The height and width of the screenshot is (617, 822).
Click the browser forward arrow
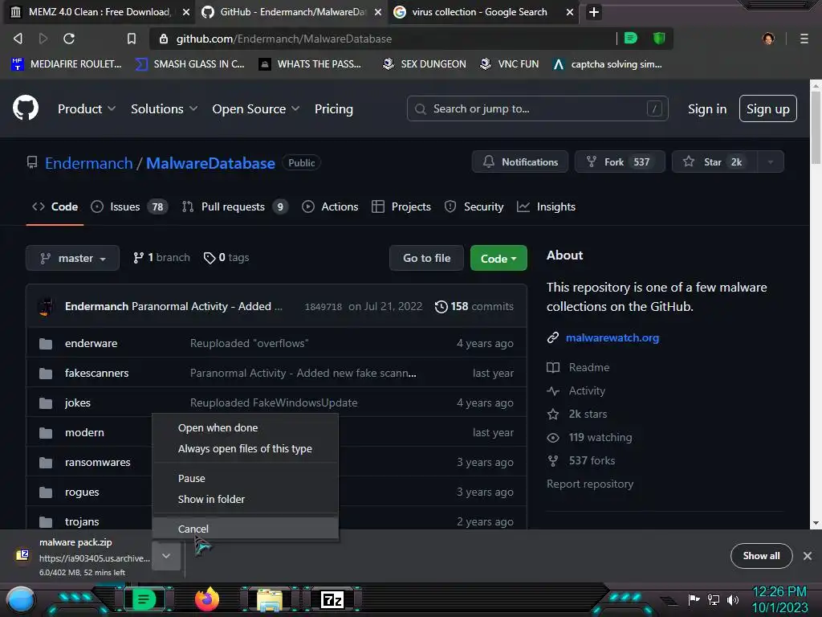click(43, 39)
